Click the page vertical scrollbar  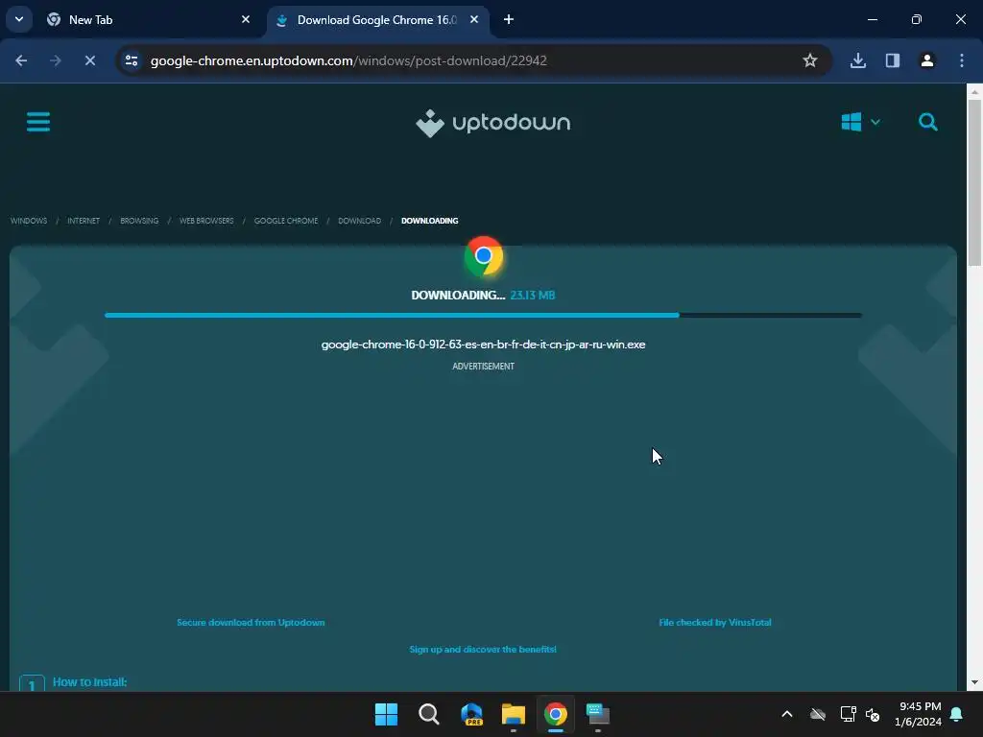[x=974, y=181]
